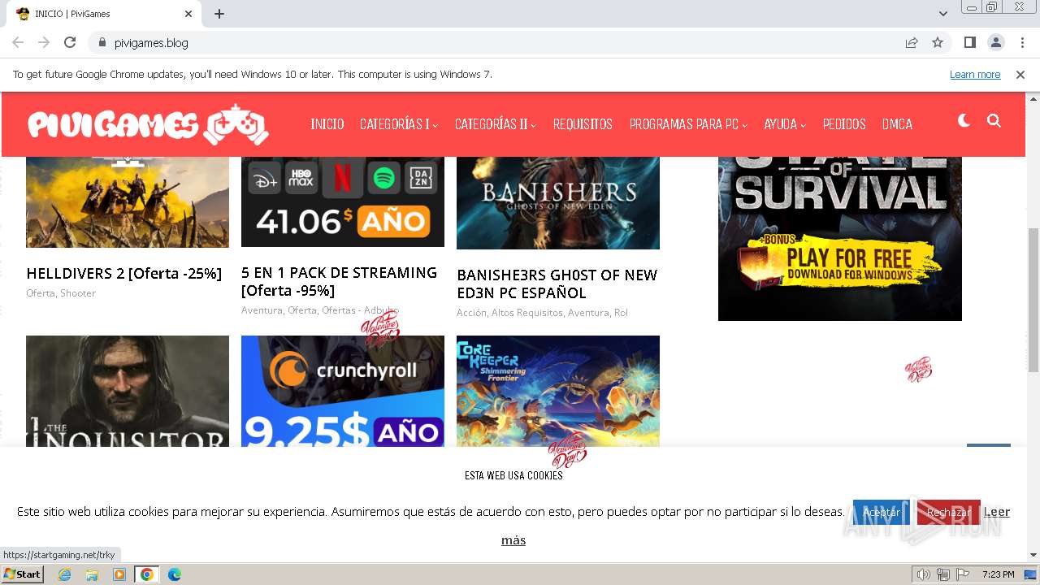Click State of Survival ad banner
Screen dimensions: 1040x585
point(840,238)
